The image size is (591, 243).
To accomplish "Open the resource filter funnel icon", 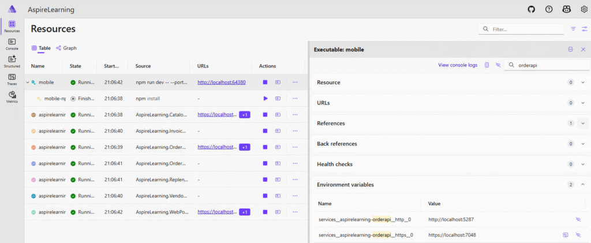I will (x=573, y=29).
